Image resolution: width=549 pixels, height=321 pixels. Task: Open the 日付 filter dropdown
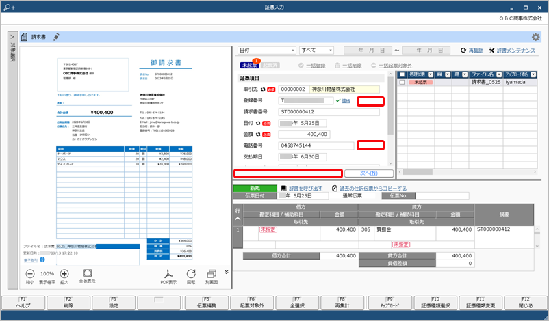(x=267, y=51)
